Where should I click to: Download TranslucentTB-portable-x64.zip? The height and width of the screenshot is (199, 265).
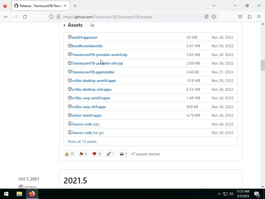[97, 63]
